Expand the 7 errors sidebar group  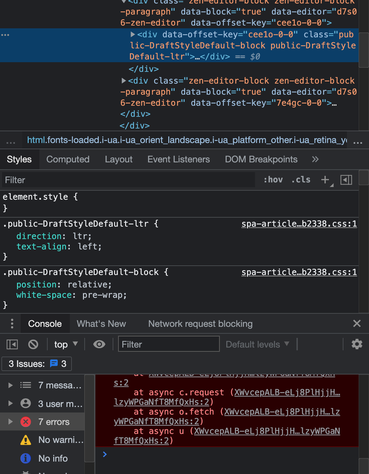[x=11, y=422]
